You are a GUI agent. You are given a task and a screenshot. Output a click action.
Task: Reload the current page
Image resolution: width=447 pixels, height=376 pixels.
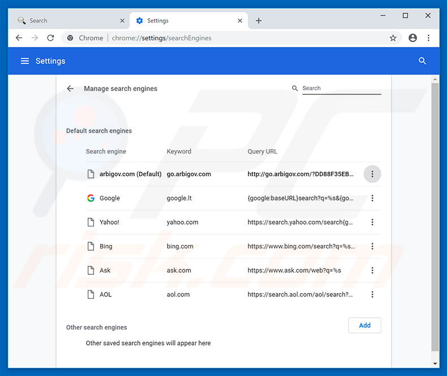coord(50,38)
